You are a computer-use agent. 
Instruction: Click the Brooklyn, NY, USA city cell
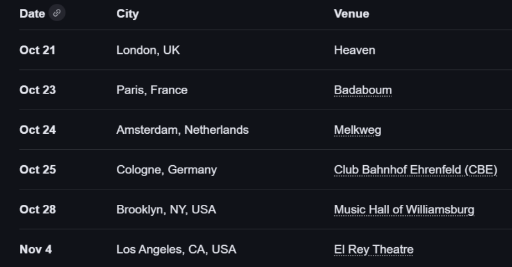pos(166,210)
